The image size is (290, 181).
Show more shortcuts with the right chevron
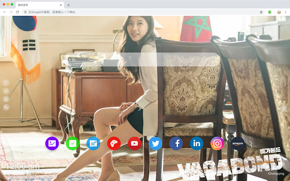(251, 143)
